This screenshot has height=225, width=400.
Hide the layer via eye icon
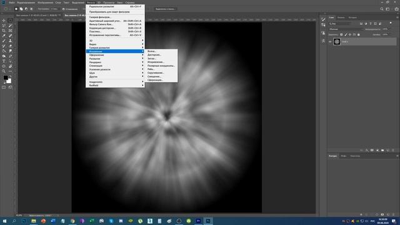tap(330, 42)
